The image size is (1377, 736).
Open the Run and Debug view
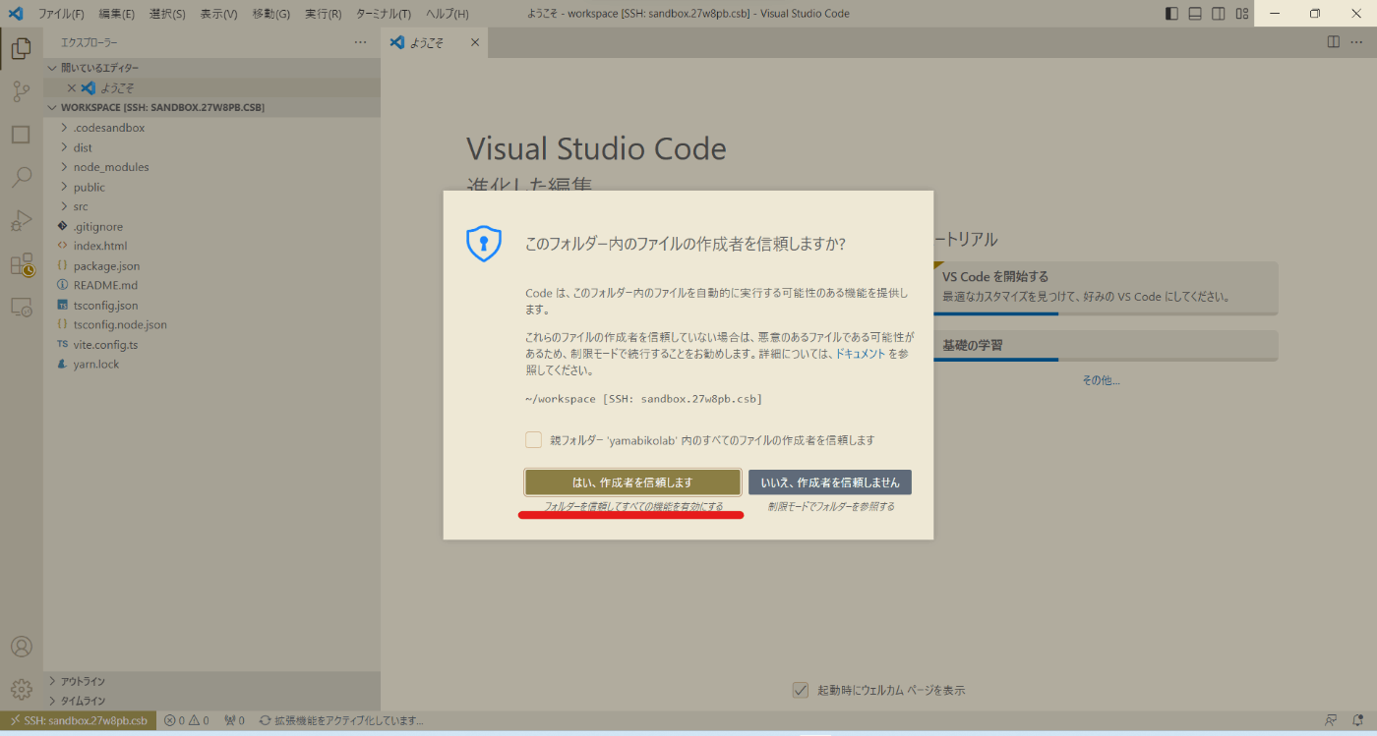pyautogui.click(x=21, y=221)
